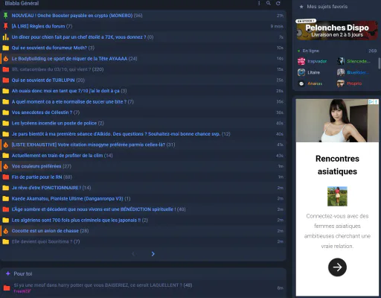
Task: Open Silencede's profile from online list
Action: pos(359,61)
